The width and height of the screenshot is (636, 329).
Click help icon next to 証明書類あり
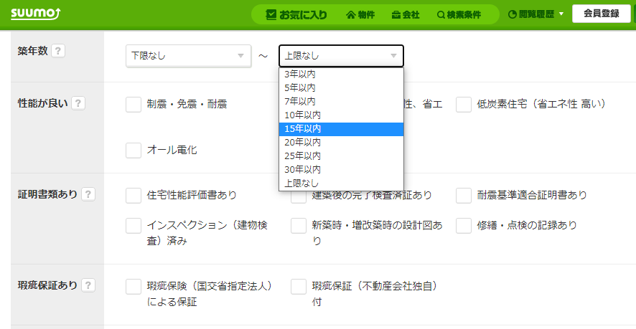tap(88, 194)
